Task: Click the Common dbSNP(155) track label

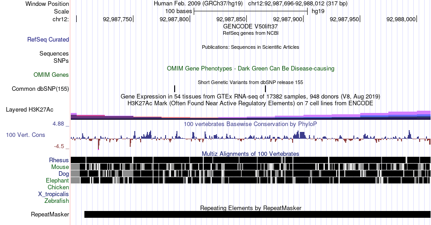Action: 40,89
